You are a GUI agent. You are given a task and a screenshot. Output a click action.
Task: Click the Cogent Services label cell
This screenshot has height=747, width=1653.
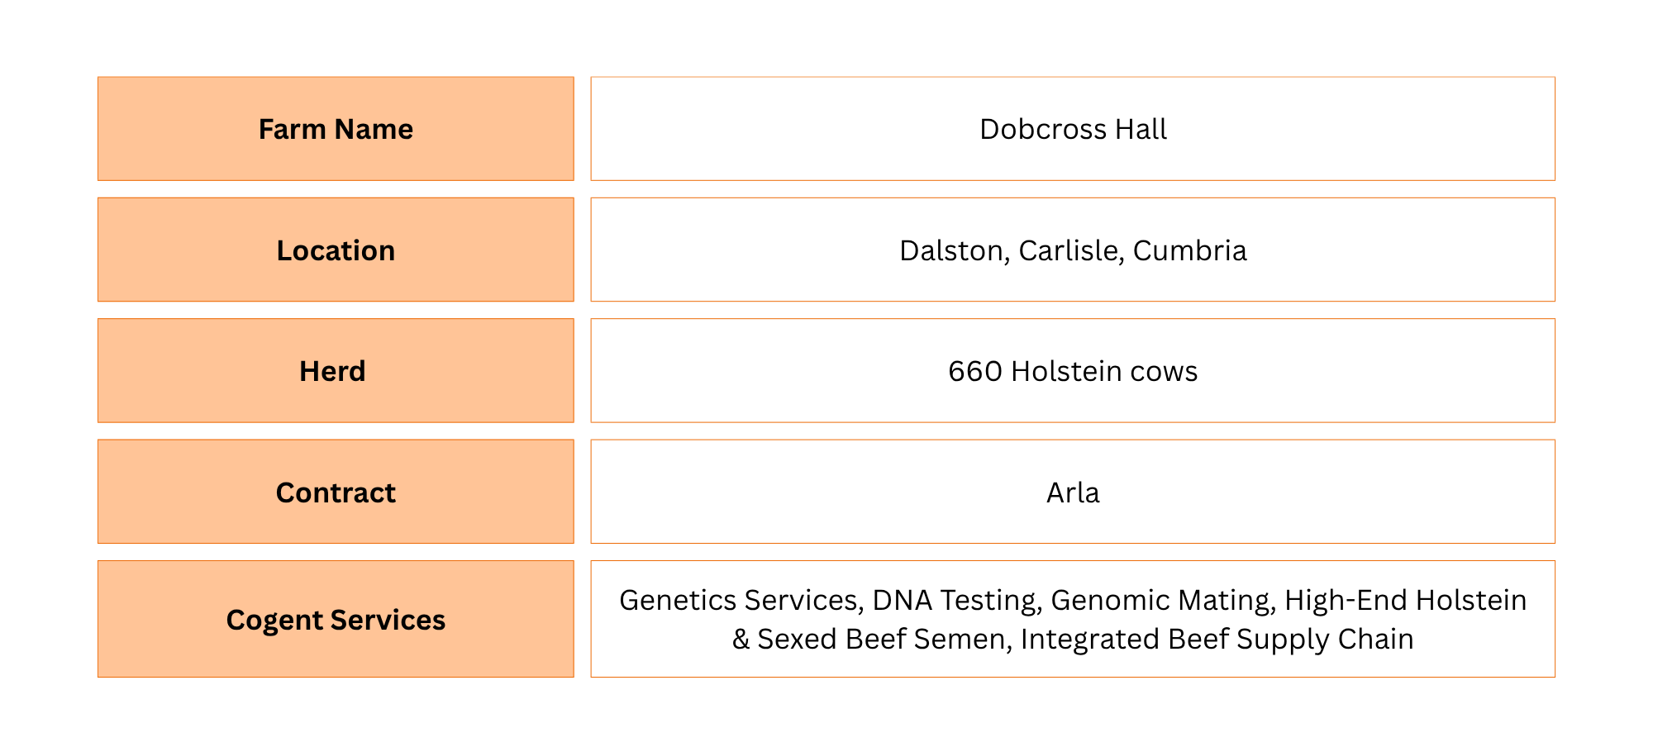click(336, 620)
